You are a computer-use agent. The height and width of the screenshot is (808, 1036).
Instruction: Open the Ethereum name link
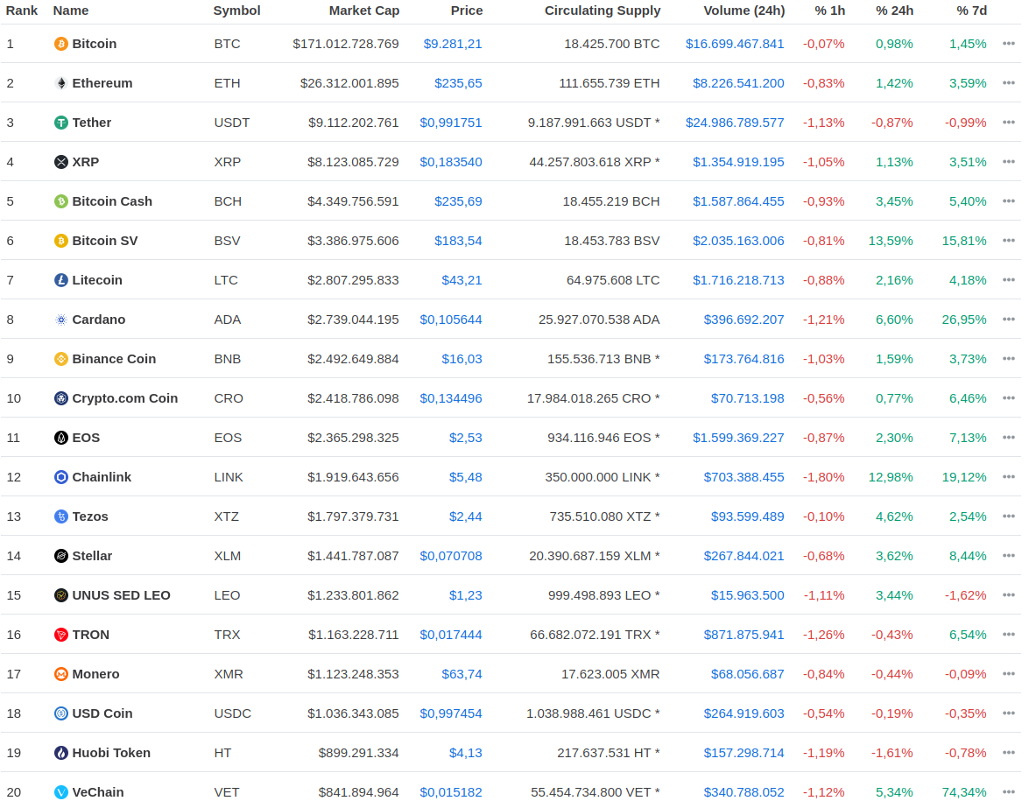pyautogui.click(x=102, y=83)
